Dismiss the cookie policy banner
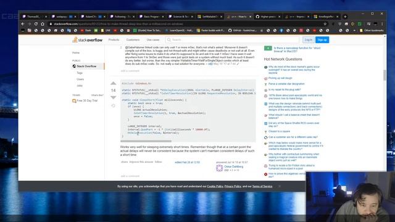Screen dimensions: 395x222 [280, 186]
